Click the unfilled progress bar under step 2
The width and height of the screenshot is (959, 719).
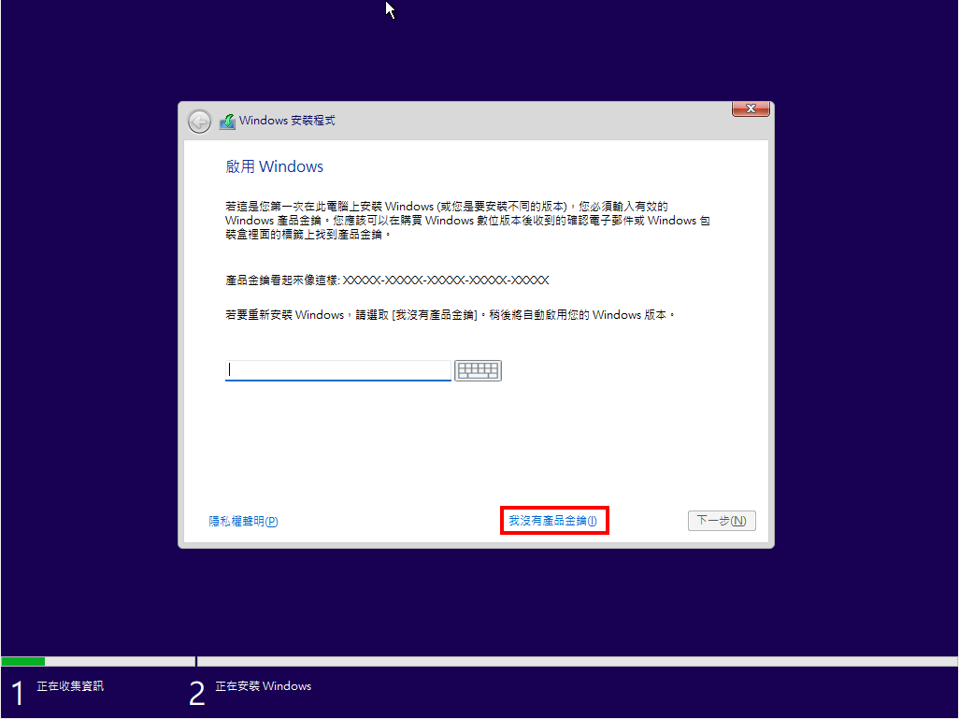561,661
